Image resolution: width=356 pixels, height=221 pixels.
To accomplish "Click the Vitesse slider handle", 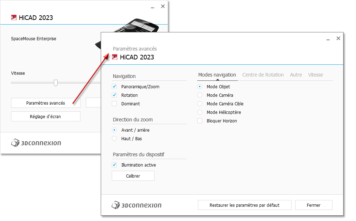I will click(56, 83).
